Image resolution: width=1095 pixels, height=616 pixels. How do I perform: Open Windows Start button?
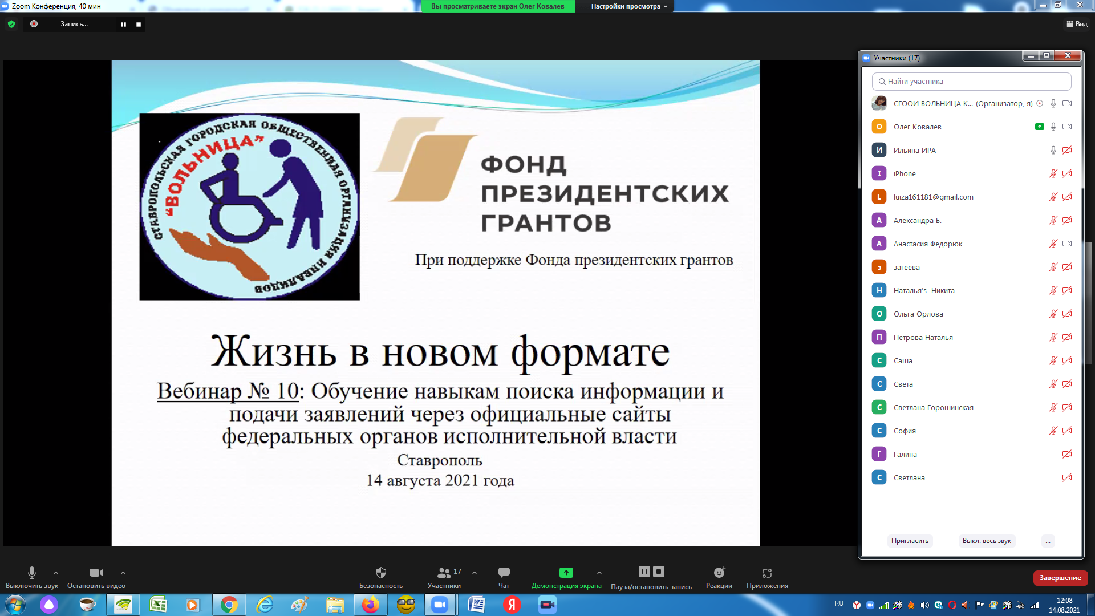[15, 605]
